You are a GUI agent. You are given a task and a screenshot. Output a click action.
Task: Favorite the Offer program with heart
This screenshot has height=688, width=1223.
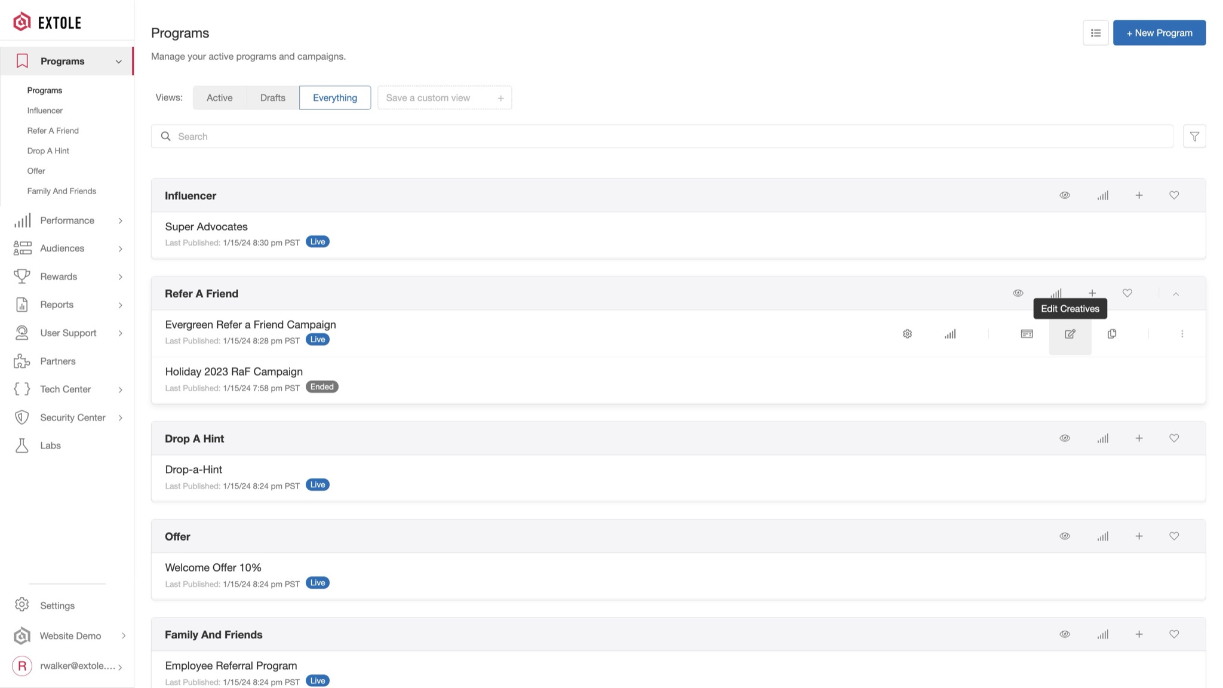point(1174,536)
